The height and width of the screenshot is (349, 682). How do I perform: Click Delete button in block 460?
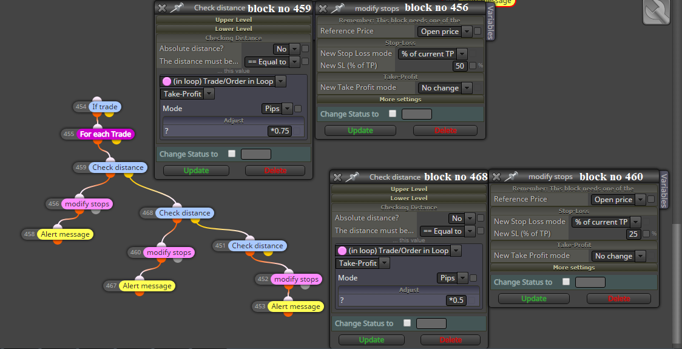[619, 299]
